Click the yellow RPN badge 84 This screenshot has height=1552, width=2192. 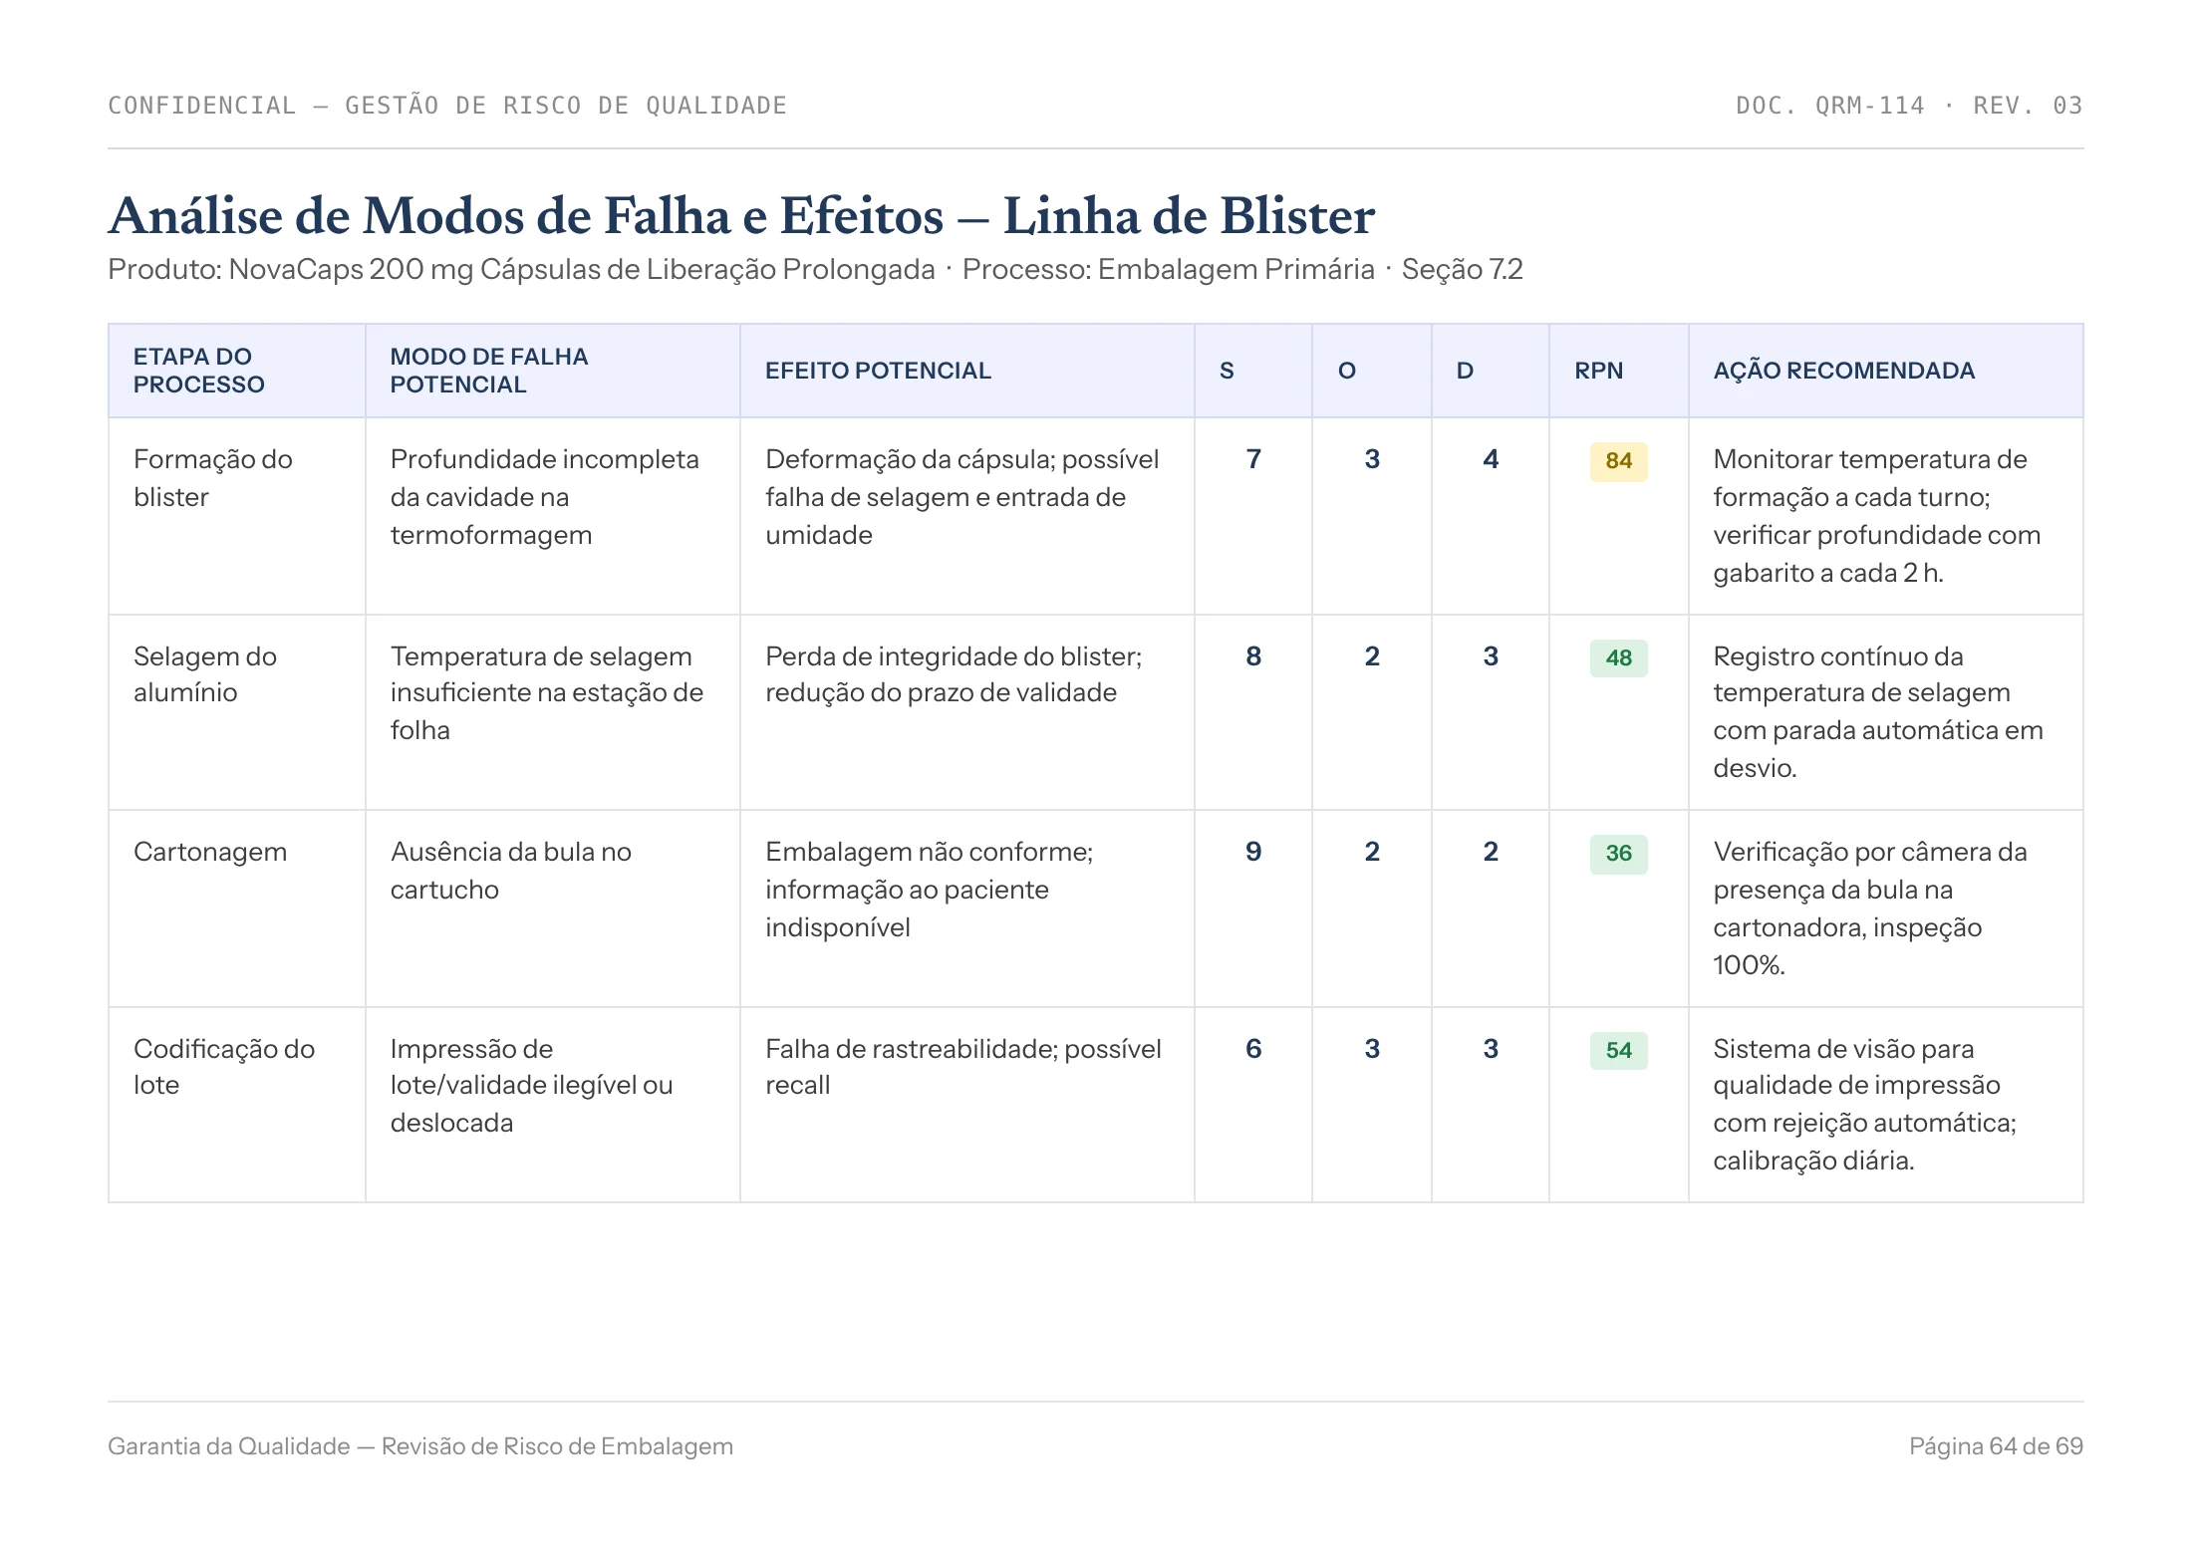click(1619, 461)
